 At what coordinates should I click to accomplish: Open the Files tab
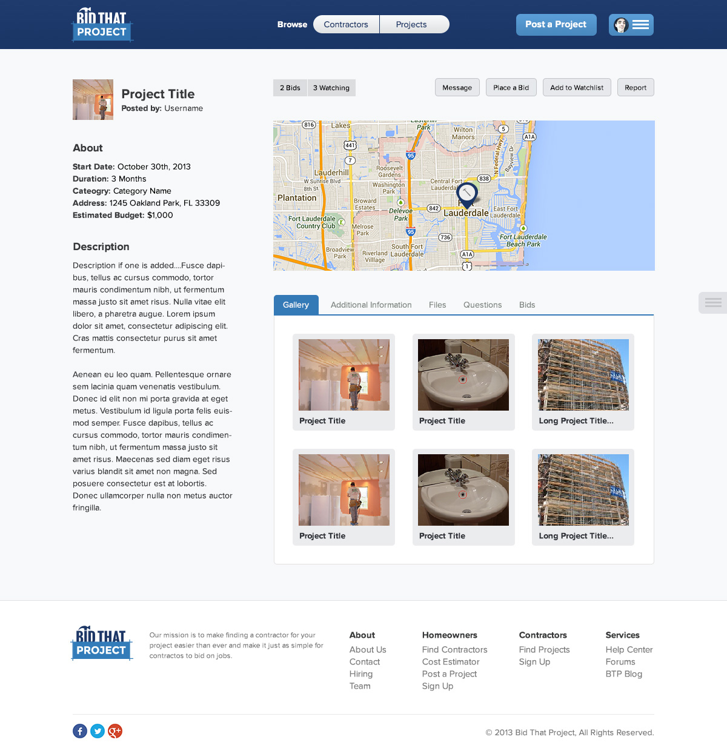pos(437,305)
